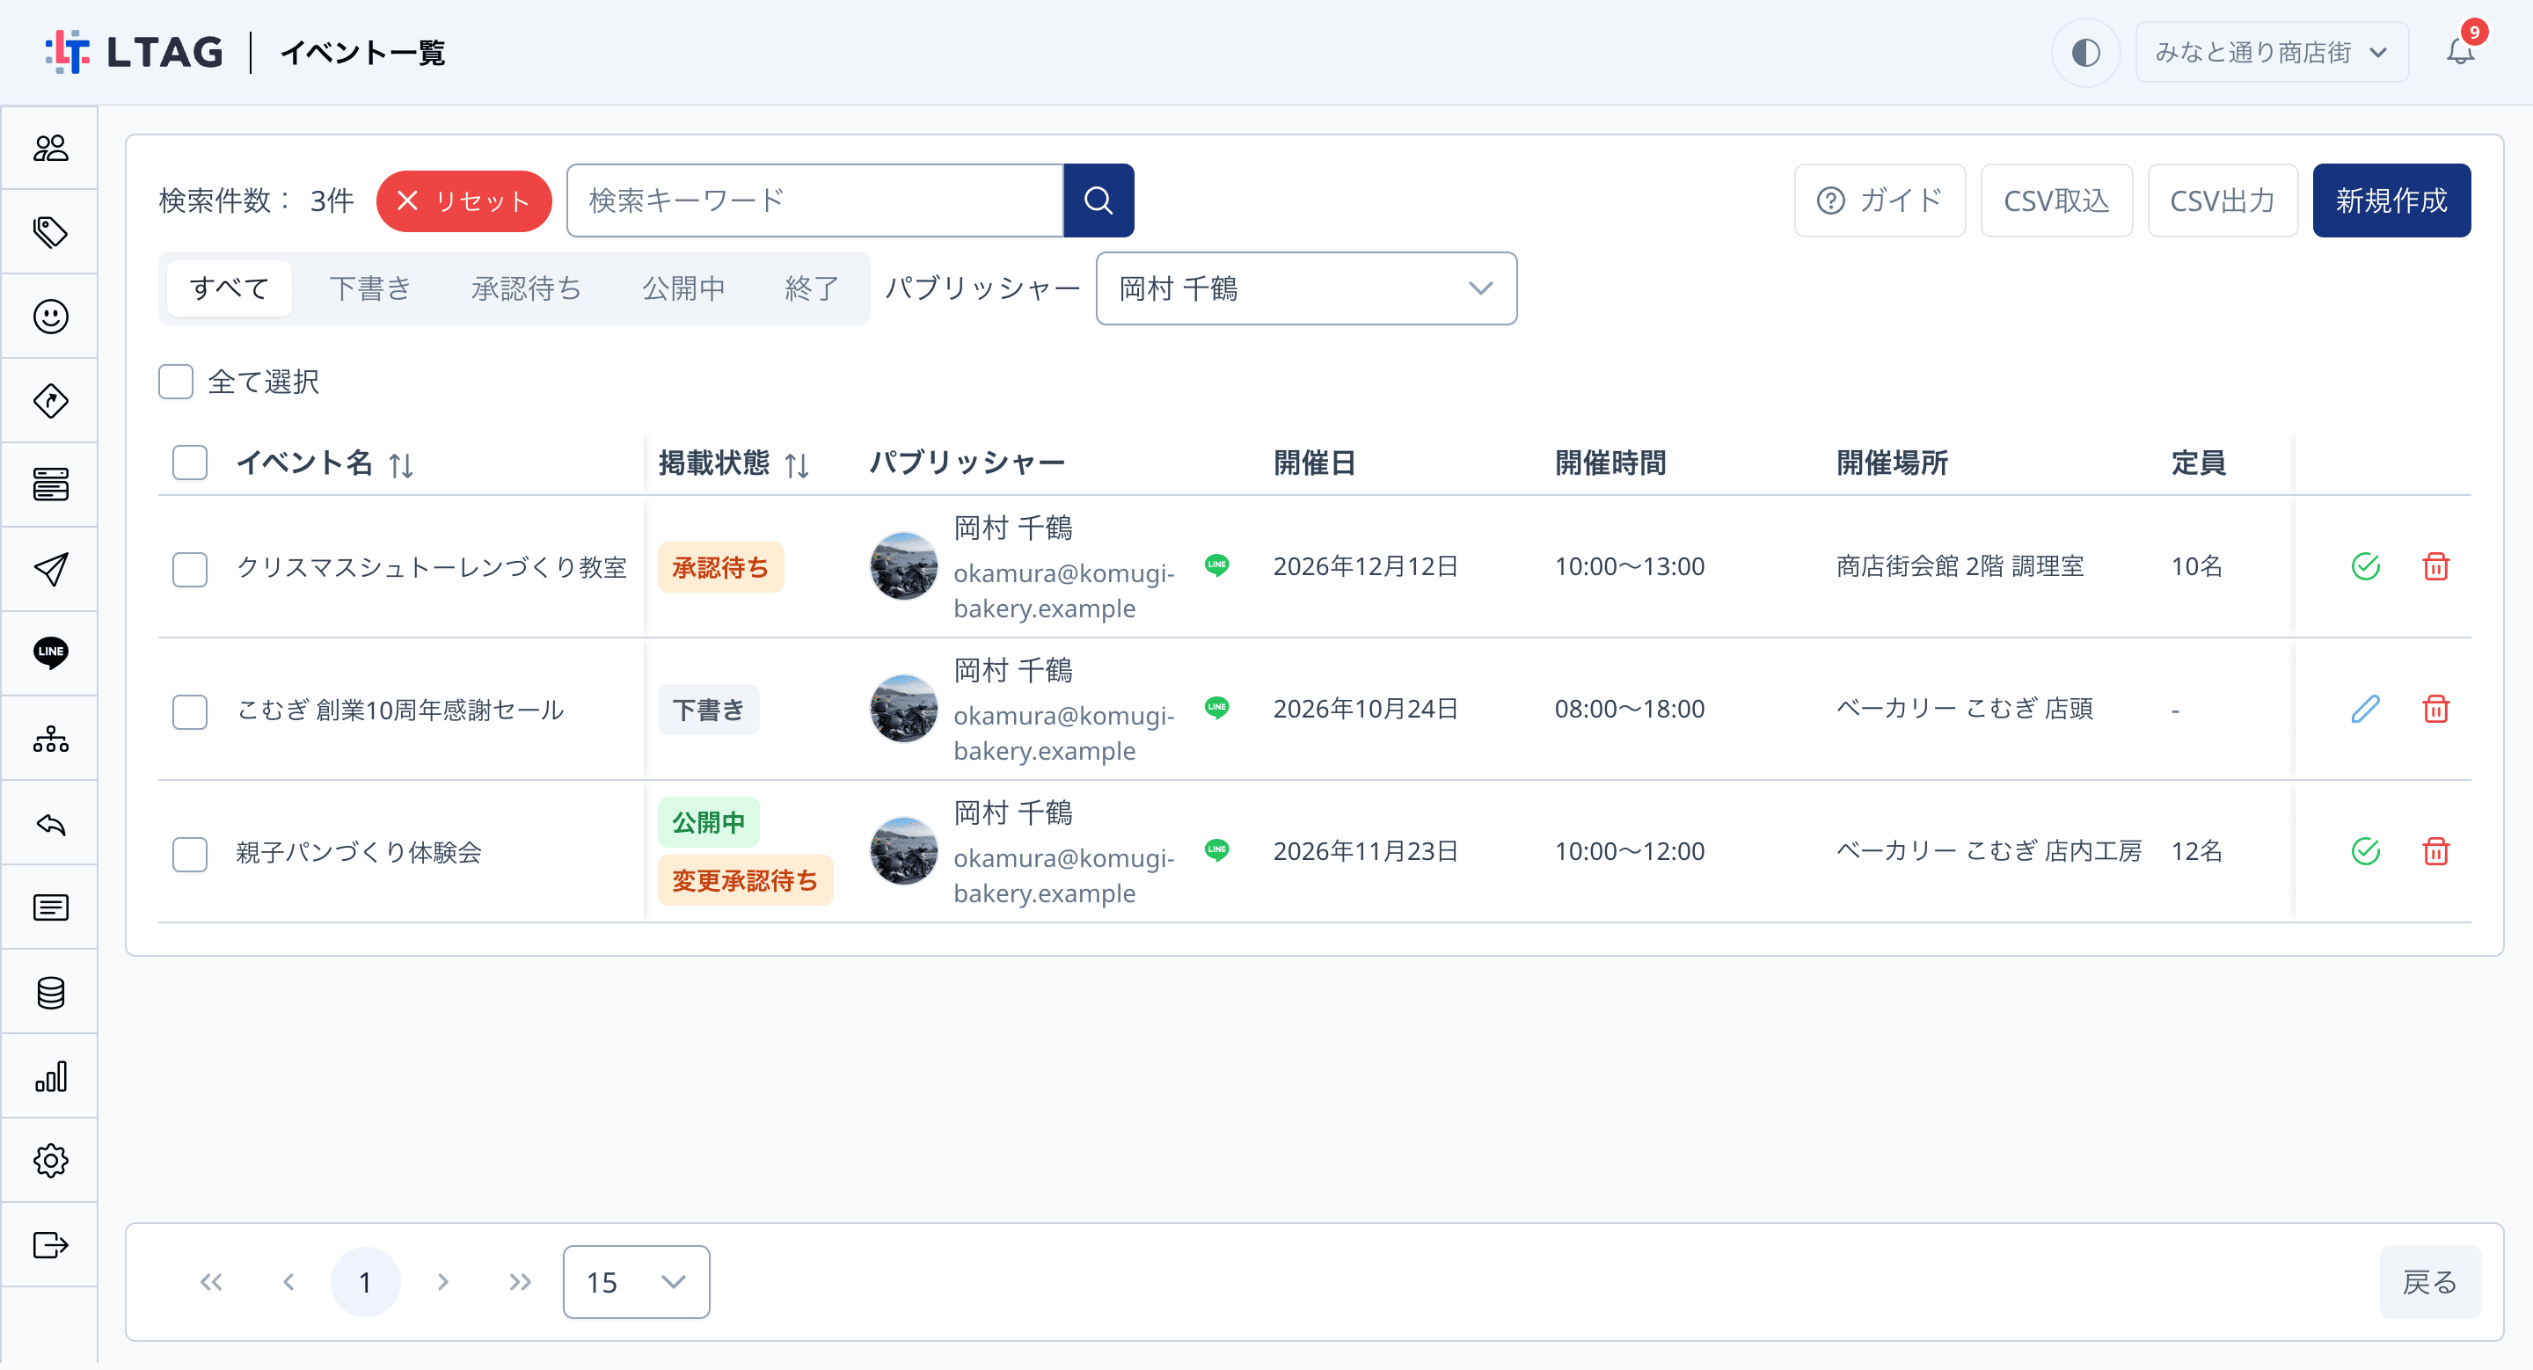
Task: Open the users sidebar icon
Action: click(50, 149)
